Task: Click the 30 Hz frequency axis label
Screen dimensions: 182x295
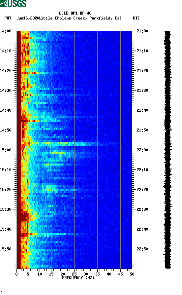Action: [86, 274]
